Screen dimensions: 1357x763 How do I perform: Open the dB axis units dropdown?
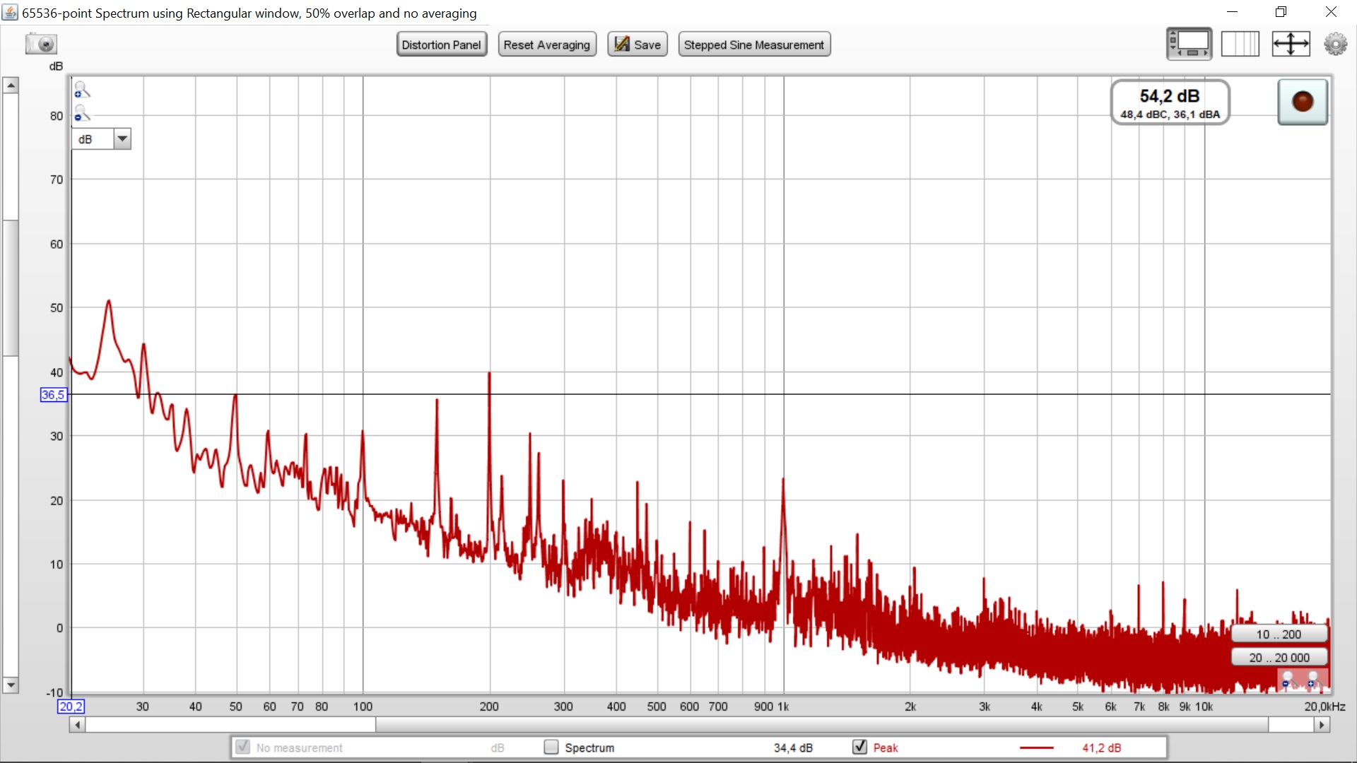coord(122,139)
